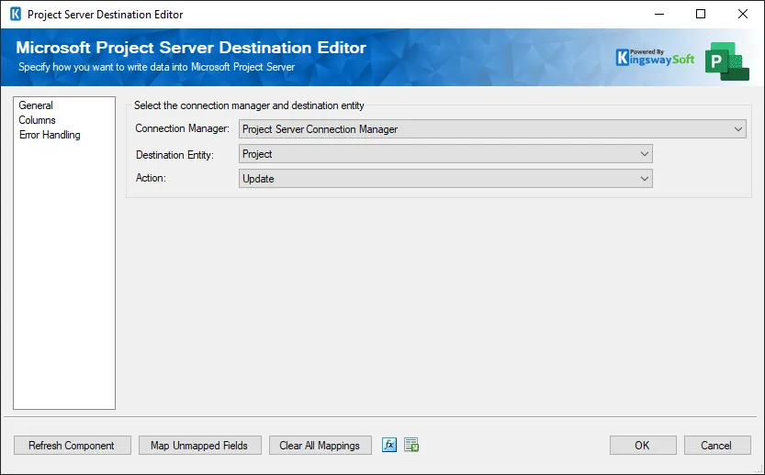Close the Project Server Destination Editor
This screenshot has height=475, width=765.
[x=742, y=15]
